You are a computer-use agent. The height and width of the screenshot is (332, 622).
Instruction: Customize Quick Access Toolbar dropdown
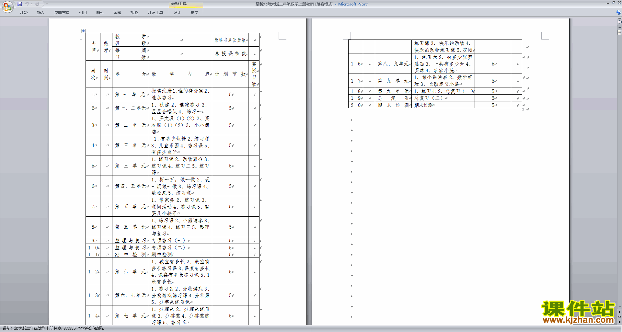[x=47, y=4]
